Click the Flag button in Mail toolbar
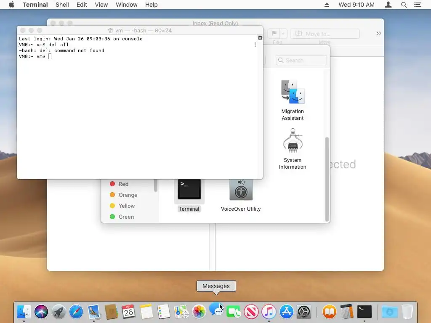Image resolution: width=431 pixels, height=323 pixels. point(274,34)
